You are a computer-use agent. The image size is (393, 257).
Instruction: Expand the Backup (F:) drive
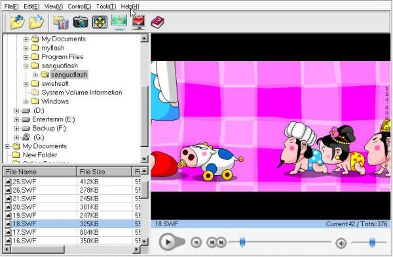tap(16, 128)
